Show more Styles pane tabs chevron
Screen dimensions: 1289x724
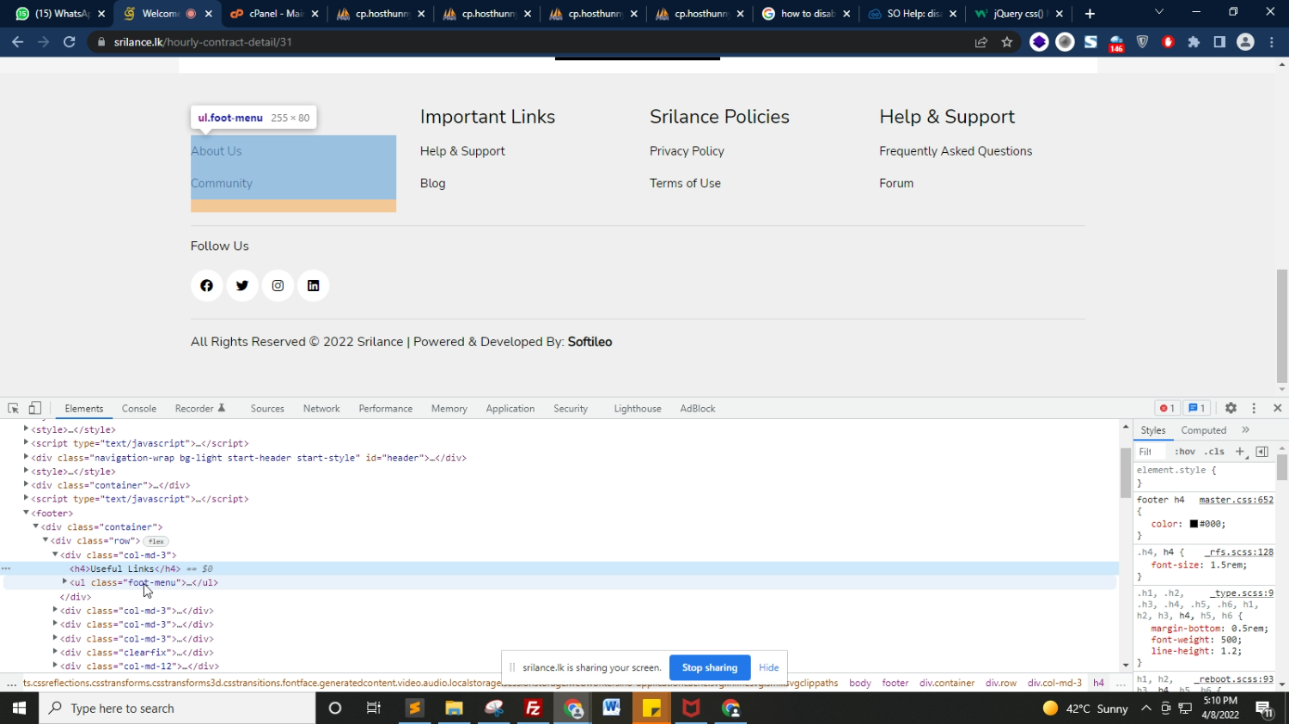click(1245, 430)
